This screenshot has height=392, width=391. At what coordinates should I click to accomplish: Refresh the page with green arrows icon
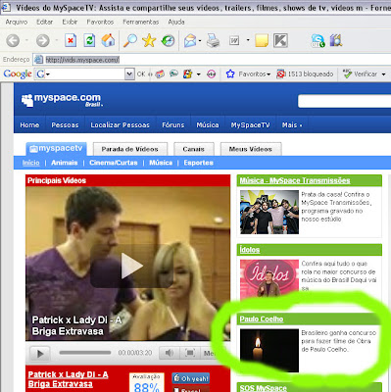tap(89, 41)
